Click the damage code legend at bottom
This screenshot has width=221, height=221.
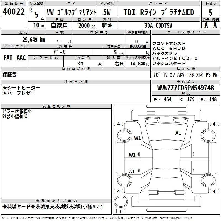pyautogui.click(x=97, y=218)
